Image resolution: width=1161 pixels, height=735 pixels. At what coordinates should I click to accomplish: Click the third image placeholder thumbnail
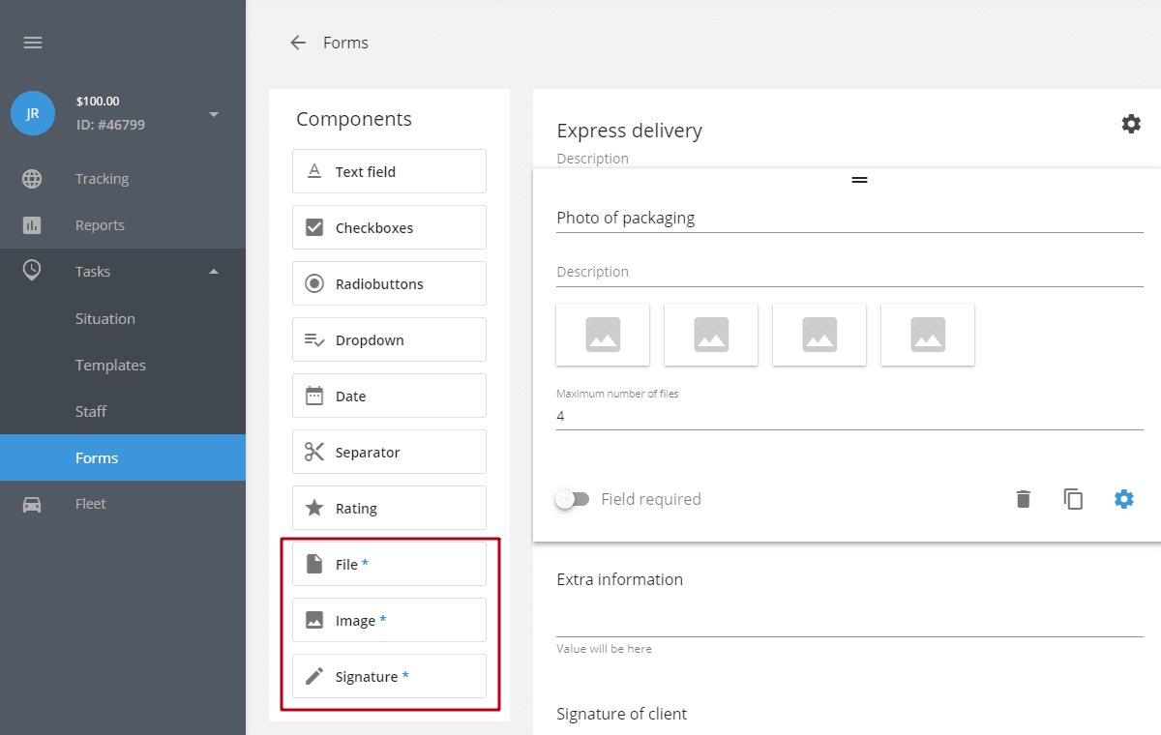pyautogui.click(x=819, y=335)
